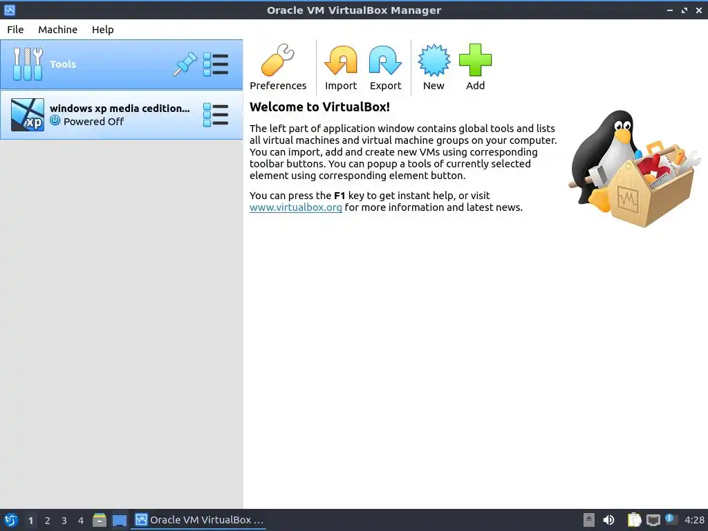Viewport: 708px width, 531px height.
Task: Click the Tools screwdriver and wrench icon
Action: [x=28, y=64]
